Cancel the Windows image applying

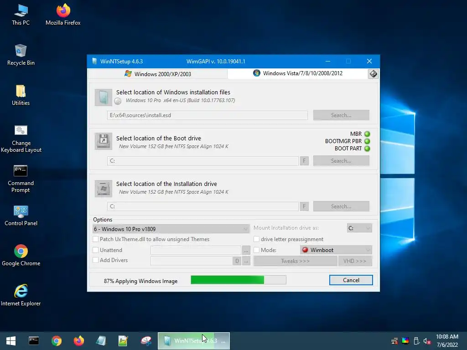pos(351,280)
